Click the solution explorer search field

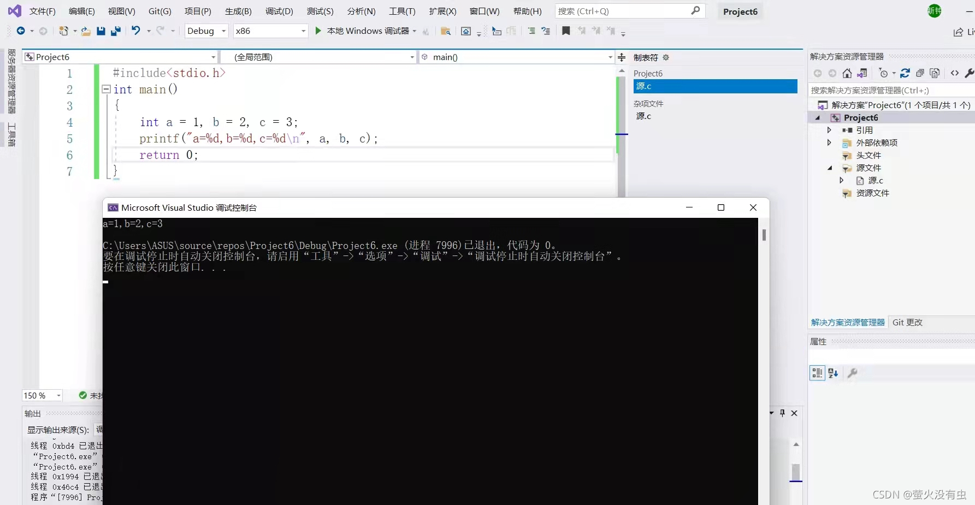[x=891, y=91]
